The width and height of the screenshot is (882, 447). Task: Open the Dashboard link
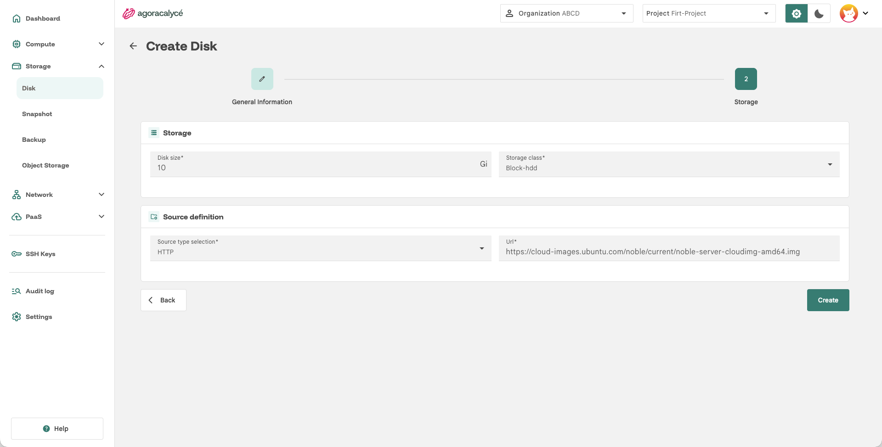(x=43, y=18)
